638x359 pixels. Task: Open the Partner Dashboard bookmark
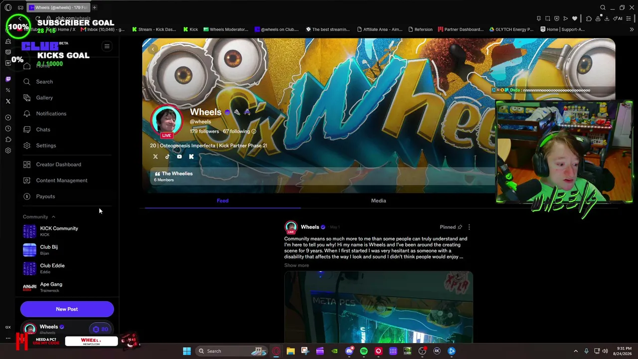click(x=461, y=29)
